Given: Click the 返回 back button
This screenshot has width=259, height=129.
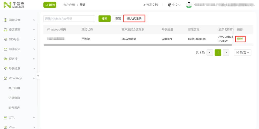Looking at the screenshot, I should point(50,5).
